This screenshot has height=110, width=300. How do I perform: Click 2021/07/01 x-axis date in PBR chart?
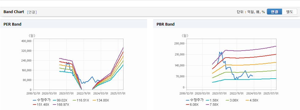pyautogui.click(x=220, y=94)
